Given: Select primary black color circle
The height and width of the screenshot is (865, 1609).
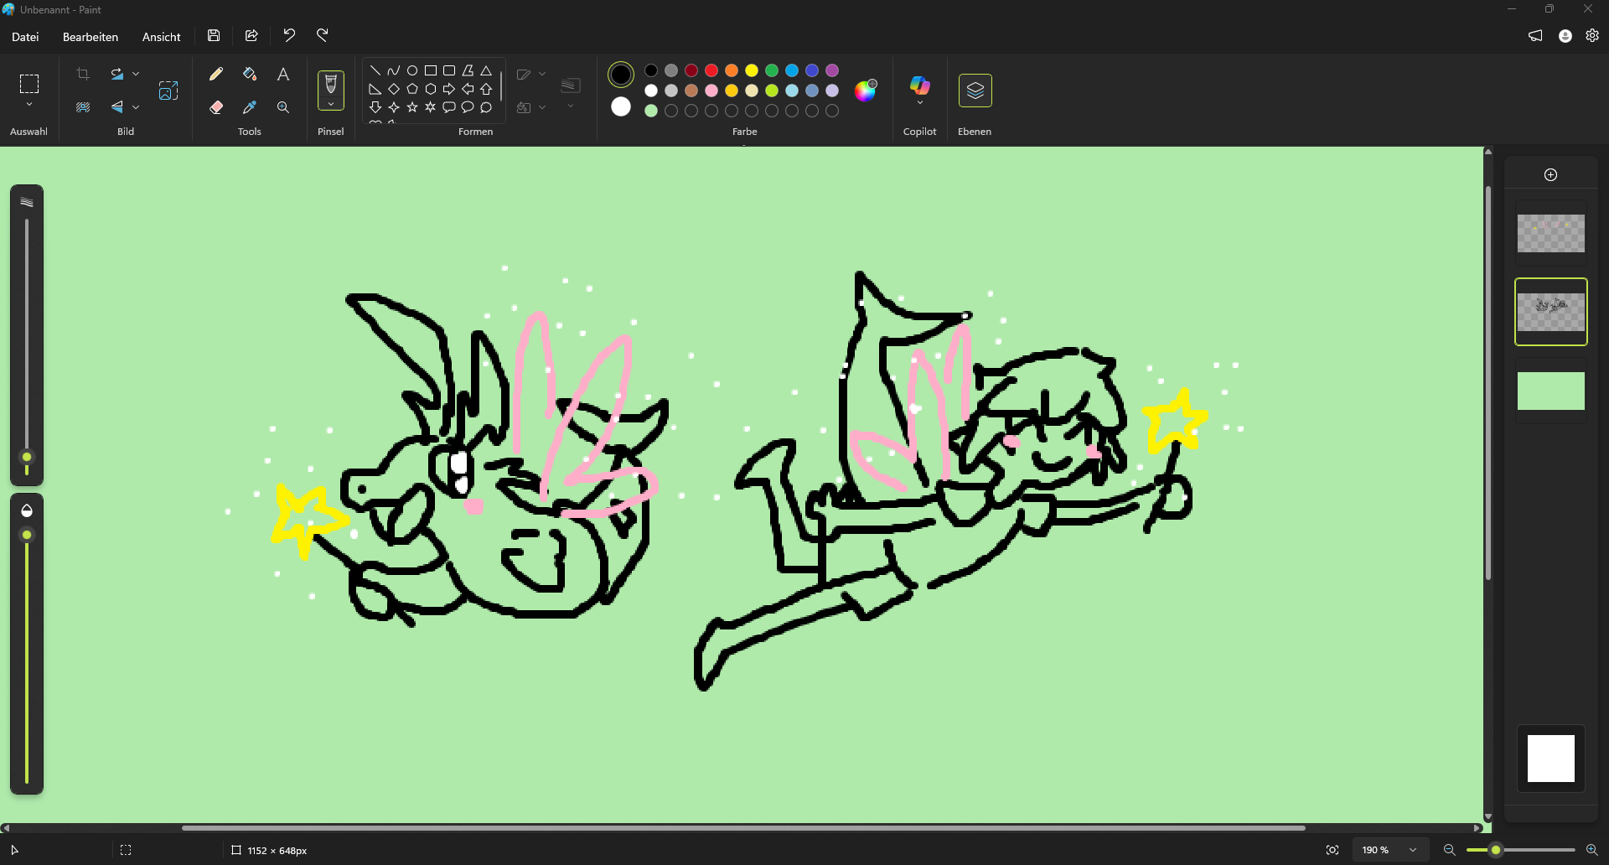Looking at the screenshot, I should tap(621, 75).
